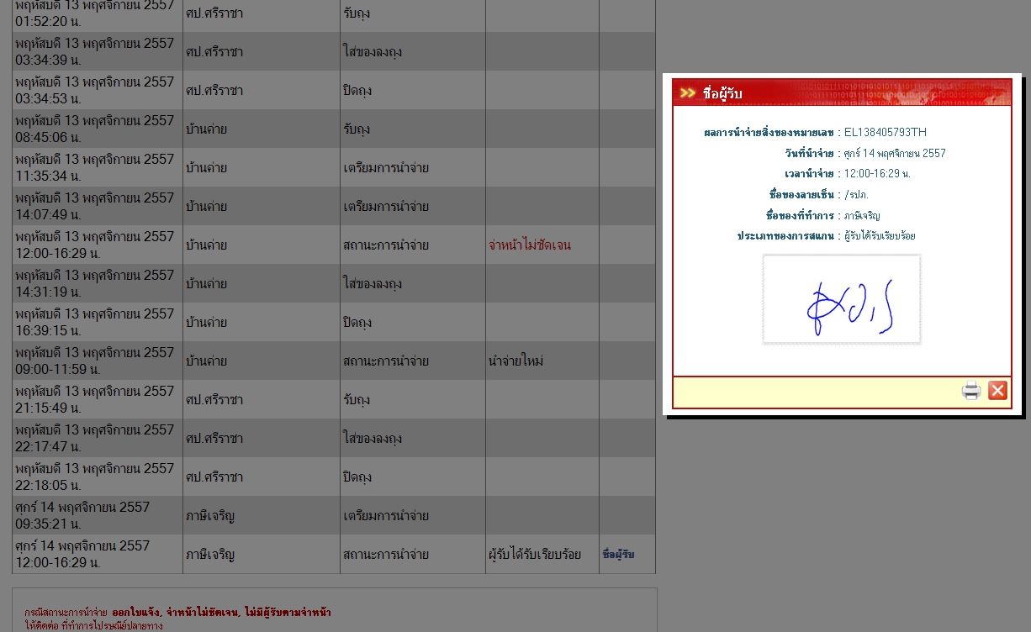Click the timestamp cell '09:00-11:59 น.'
The width and height of the screenshot is (1031, 632).
click(98, 361)
